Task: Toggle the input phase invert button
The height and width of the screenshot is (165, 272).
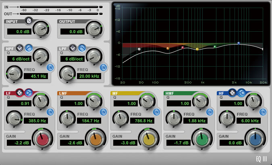Action: [29, 21]
